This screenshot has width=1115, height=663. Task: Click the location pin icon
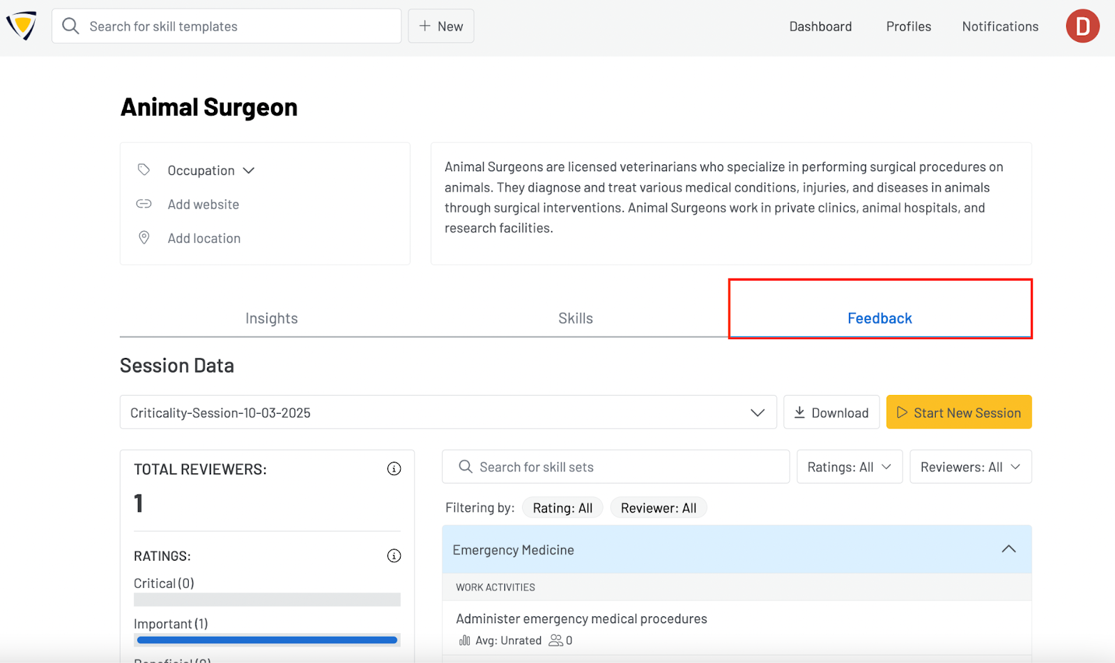[144, 237]
